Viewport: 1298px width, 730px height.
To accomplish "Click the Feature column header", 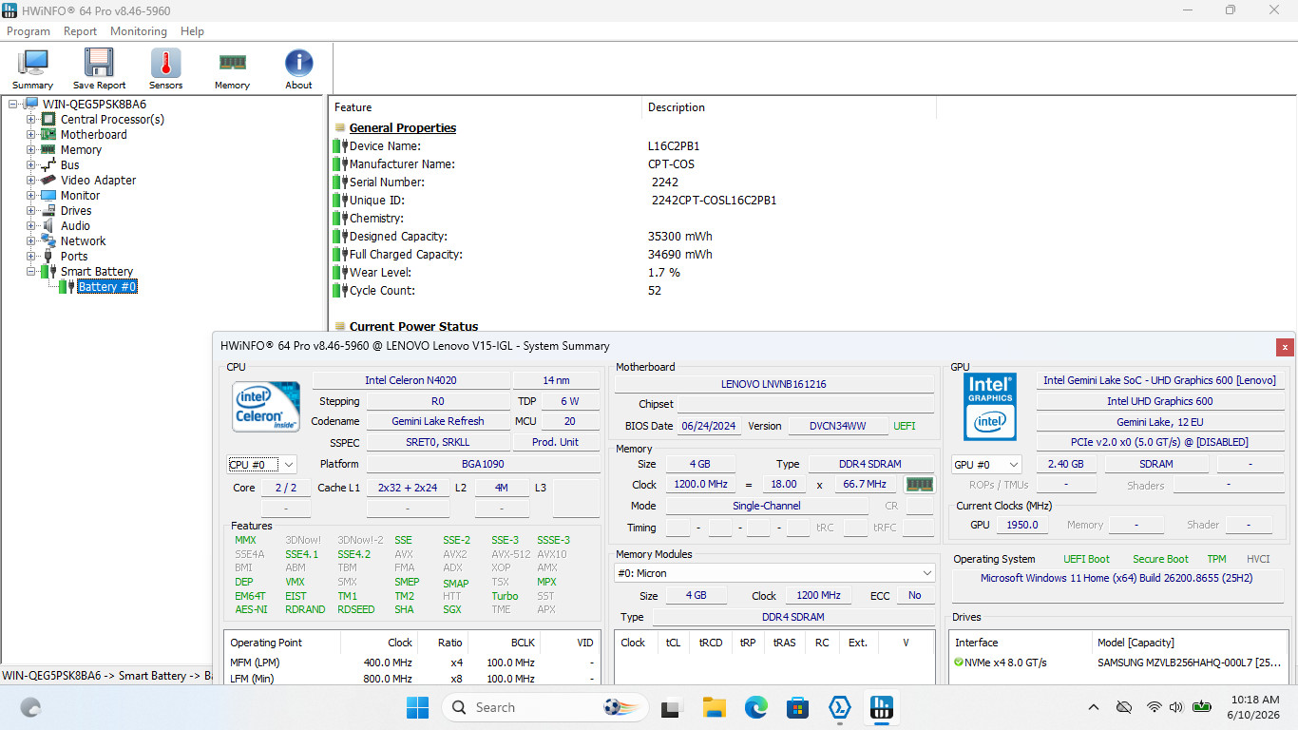I will [x=485, y=107].
